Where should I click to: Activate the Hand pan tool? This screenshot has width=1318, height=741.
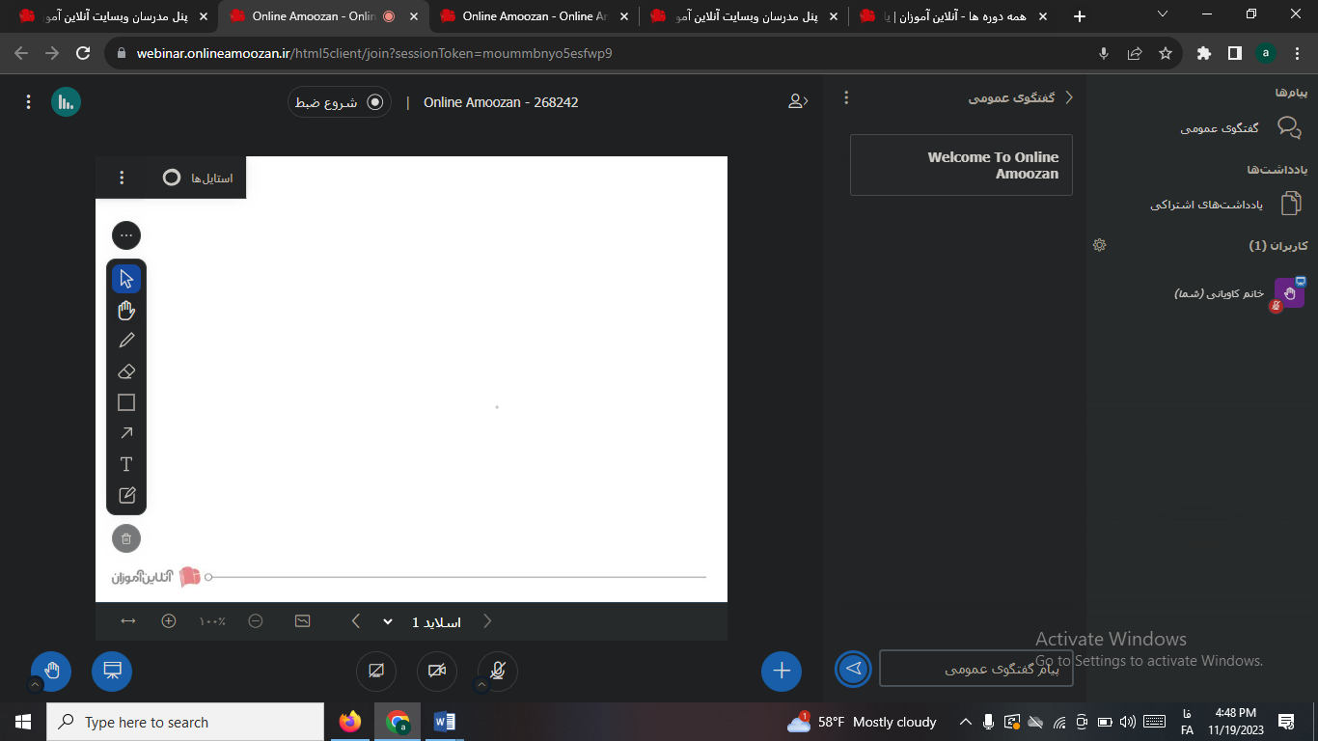click(126, 310)
